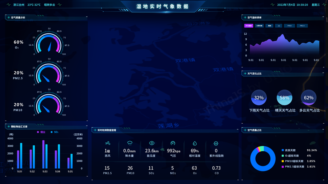Image resolution: width=328 pixels, height=184 pixels.
Task: Open the PM2.5 tab in 空气指标表单
Action: (302, 26)
